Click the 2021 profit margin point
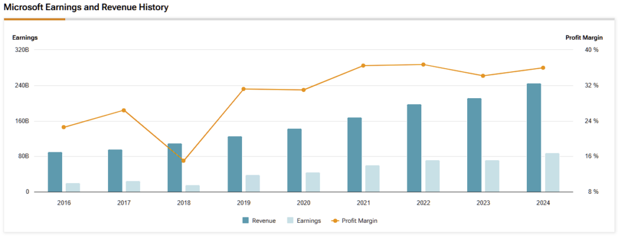 pyautogui.click(x=363, y=66)
